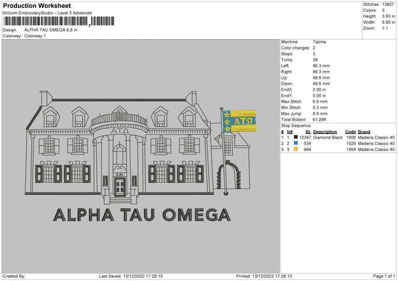
Task: Click the "Created By:" footer label
Action: tap(14, 276)
